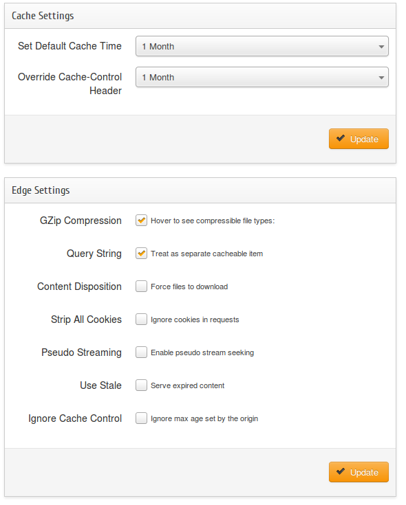
Task: Click the 'Query String' label
Action: (94, 254)
